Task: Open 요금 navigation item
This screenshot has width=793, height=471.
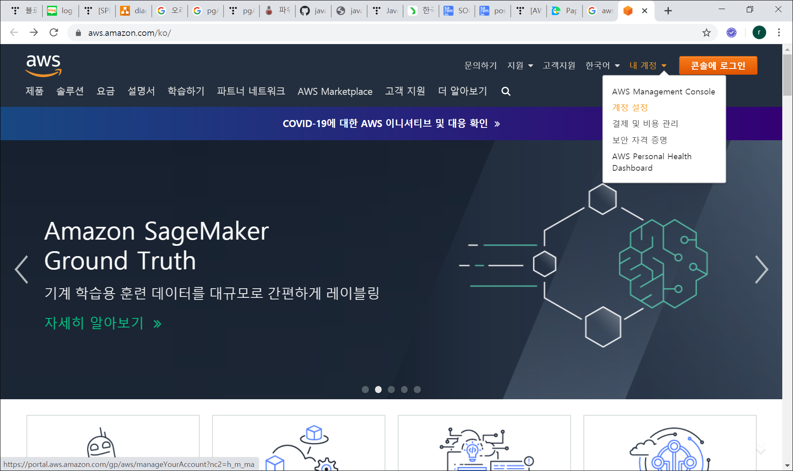Action: (x=106, y=91)
